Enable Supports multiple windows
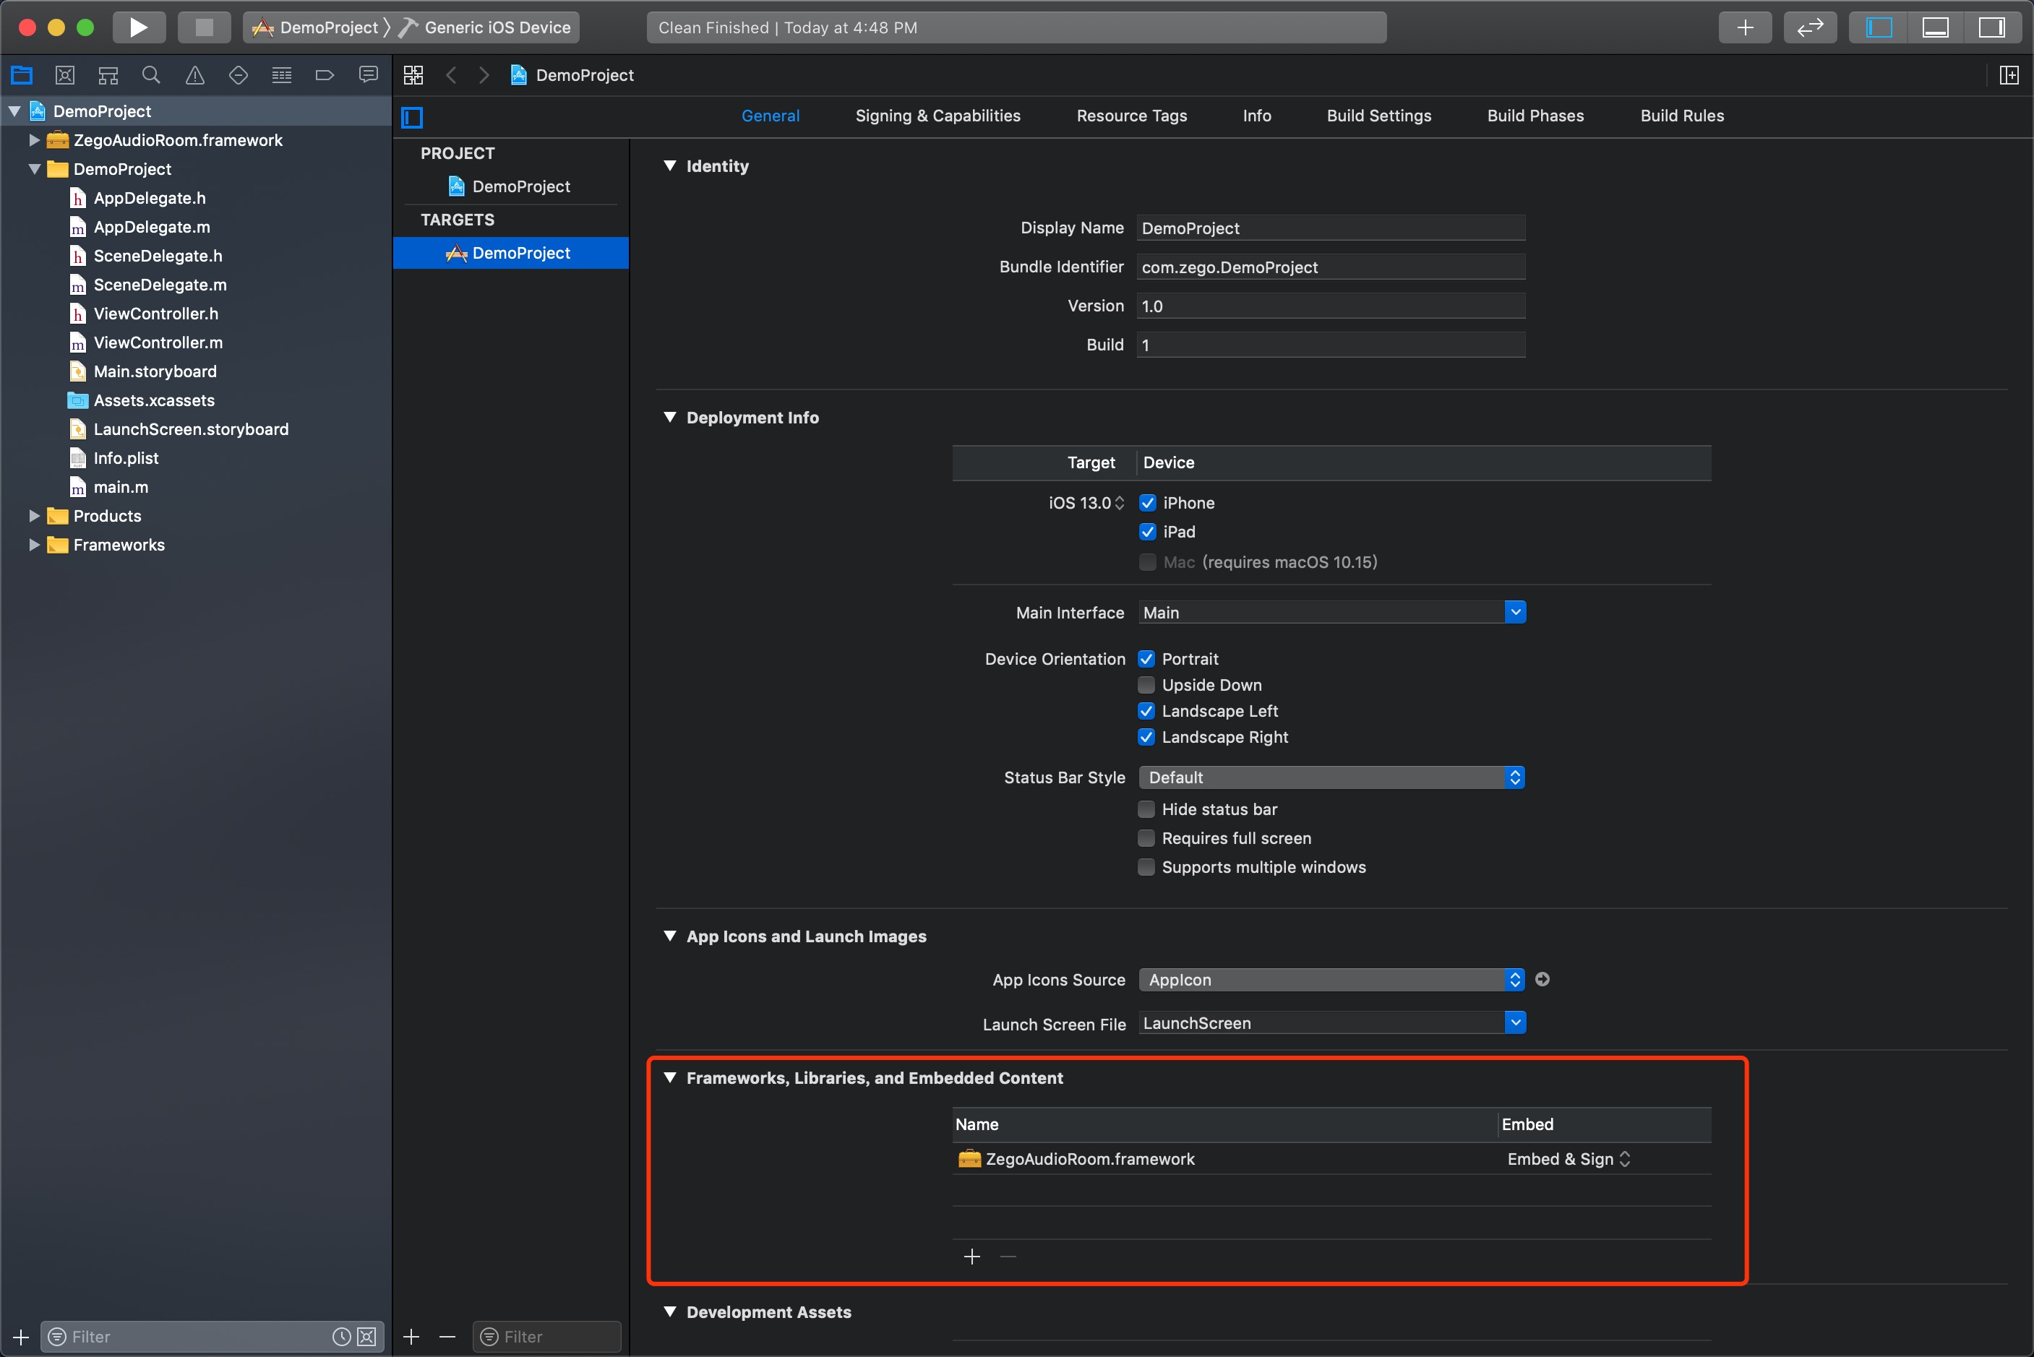Image resolution: width=2034 pixels, height=1357 pixels. (1146, 866)
